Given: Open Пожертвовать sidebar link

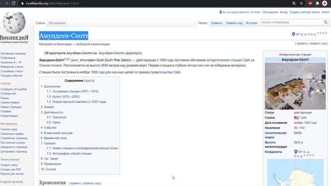Looking at the screenshot, I should click(9, 116).
